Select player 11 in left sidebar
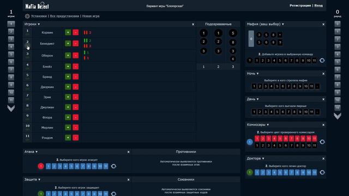 [x=11, y=100]
